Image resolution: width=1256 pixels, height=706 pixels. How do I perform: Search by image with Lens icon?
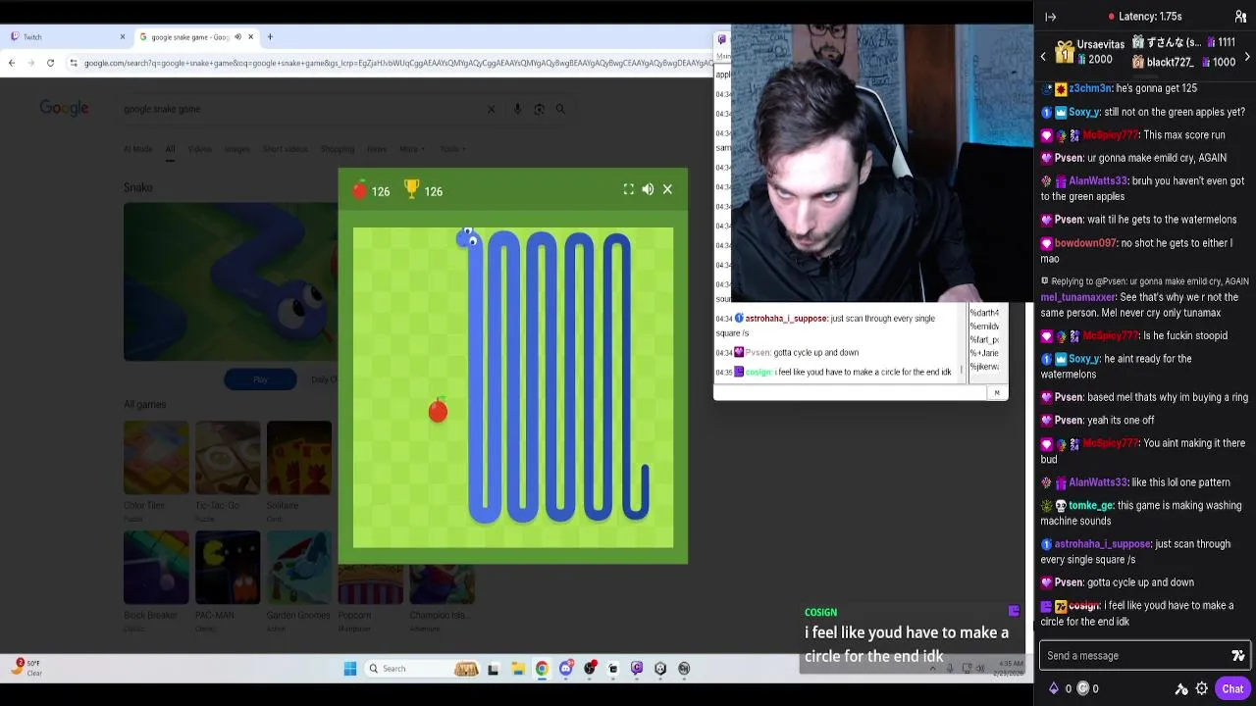coord(539,109)
